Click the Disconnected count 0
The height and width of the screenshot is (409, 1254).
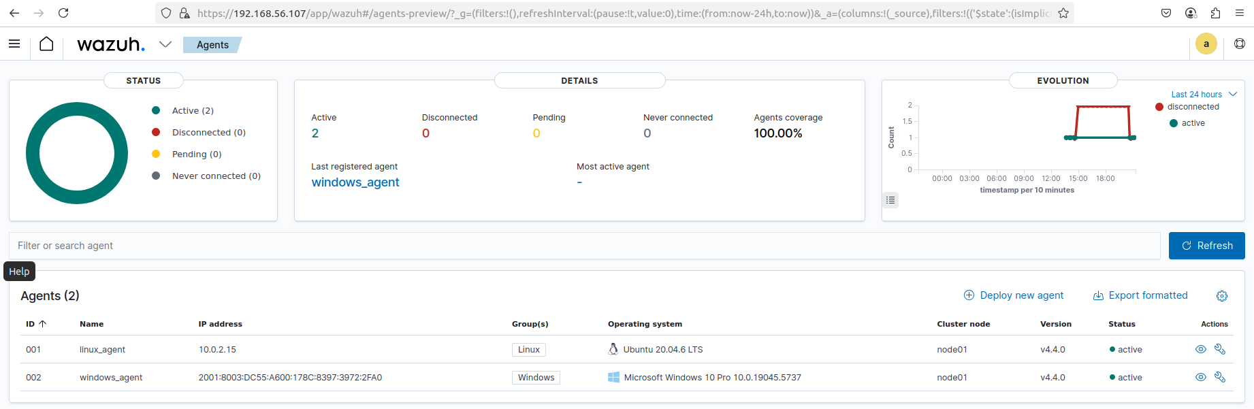point(426,133)
